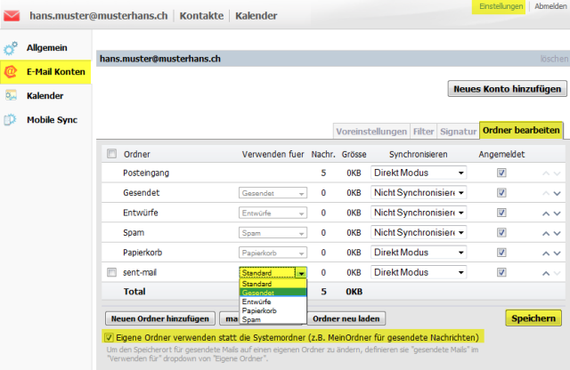Move Entwürfe folder down with arrow
Viewport: 570px width, 370px height.
557,213
